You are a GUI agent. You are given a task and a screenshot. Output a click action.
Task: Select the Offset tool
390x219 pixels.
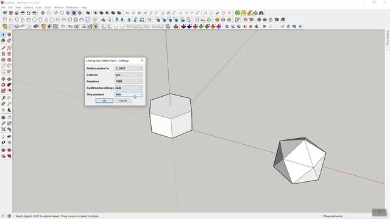pos(9,91)
